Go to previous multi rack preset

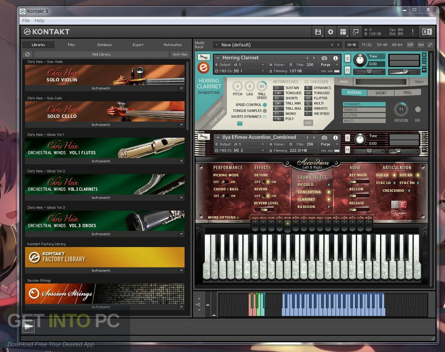pos(332,45)
